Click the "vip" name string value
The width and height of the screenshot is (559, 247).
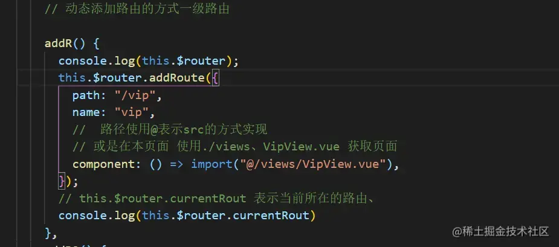131,112
